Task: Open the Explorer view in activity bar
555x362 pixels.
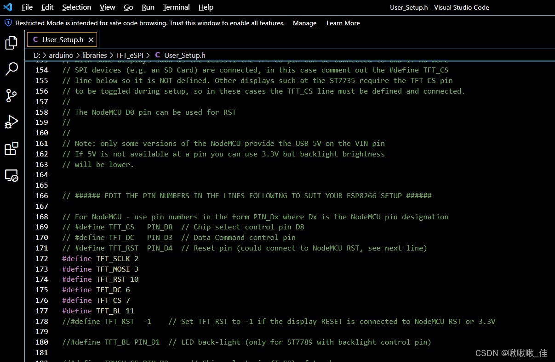Action: click(11, 43)
